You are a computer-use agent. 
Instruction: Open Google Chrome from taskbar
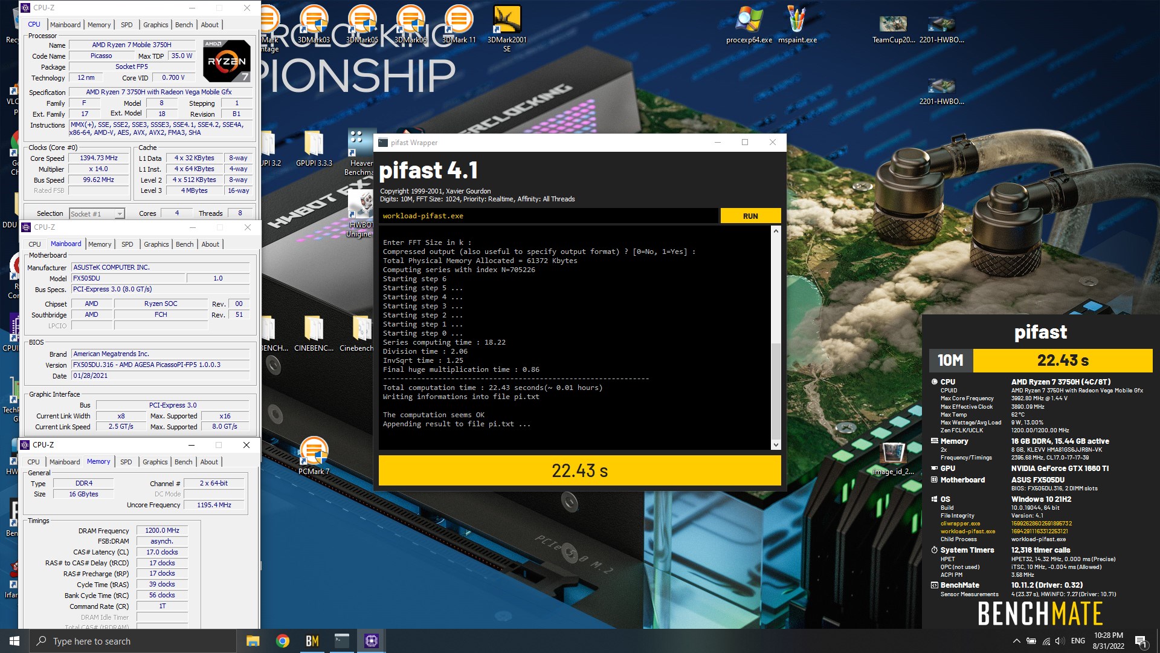[x=282, y=641]
